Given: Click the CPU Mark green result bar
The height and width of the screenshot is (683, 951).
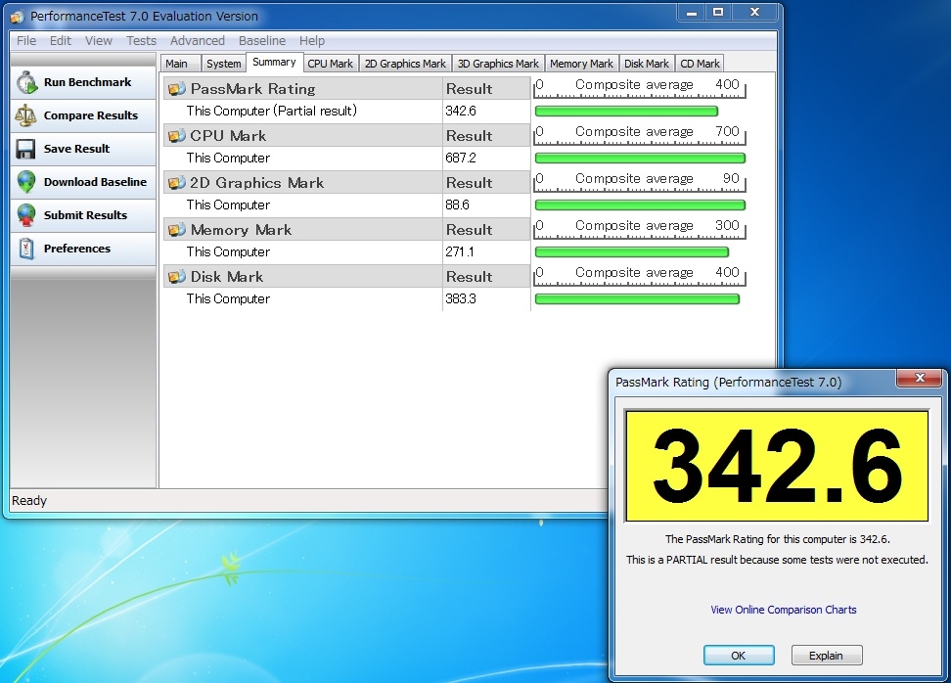Looking at the screenshot, I should point(640,158).
